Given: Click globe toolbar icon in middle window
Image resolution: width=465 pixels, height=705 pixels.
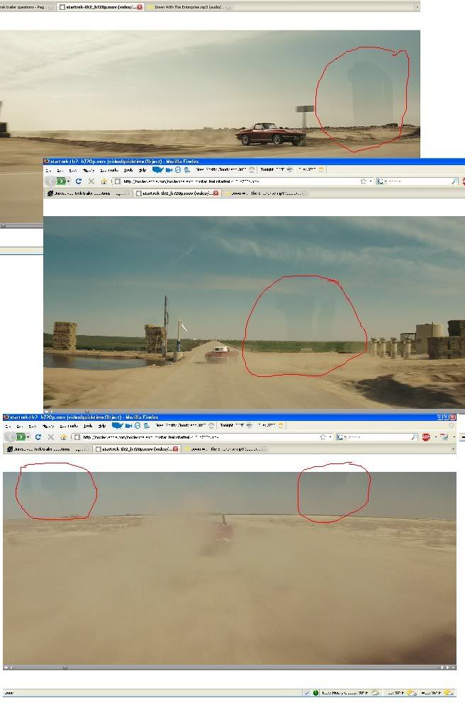Looking at the screenshot, I should (178, 169).
